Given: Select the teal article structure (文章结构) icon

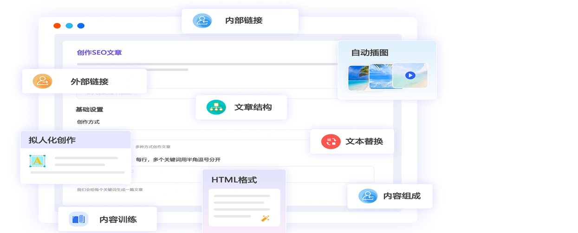Looking at the screenshot, I should point(216,107).
